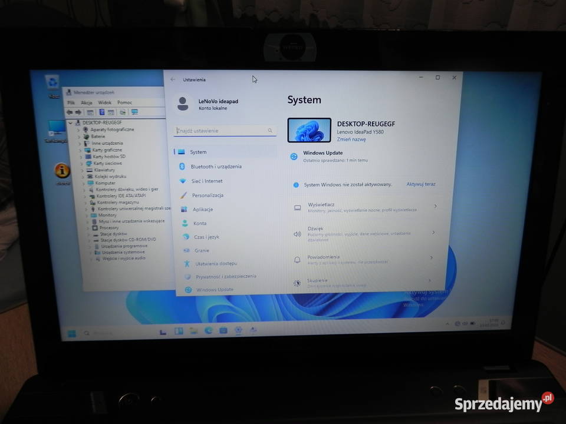Open File Explorer from the taskbar

pyautogui.click(x=193, y=330)
